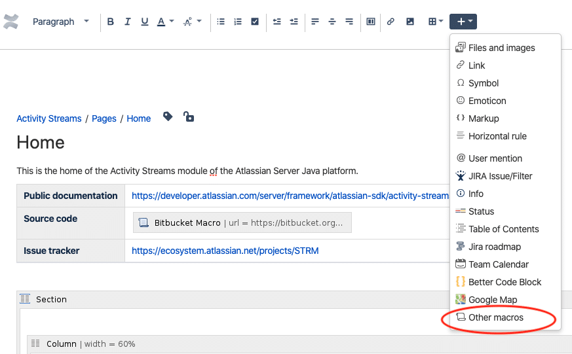Select Symbol in the insert menu

click(505, 83)
